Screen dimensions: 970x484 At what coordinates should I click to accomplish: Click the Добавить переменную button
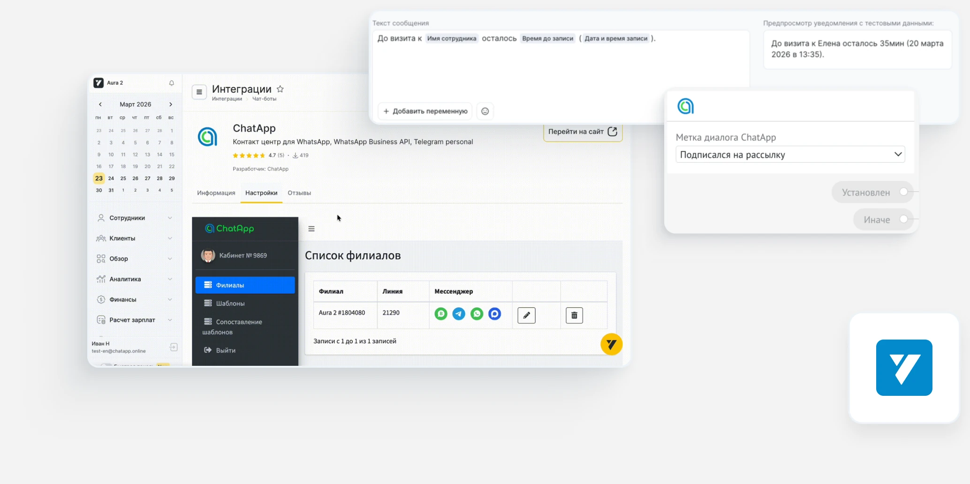coord(425,111)
